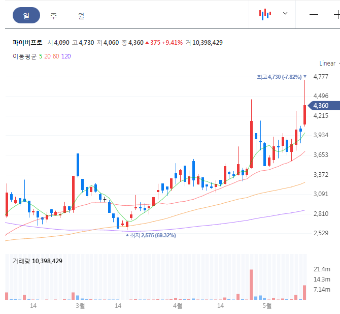Click the tallest red volume bar
Viewport: 340px width, 314px height.
pyautogui.click(x=251, y=285)
